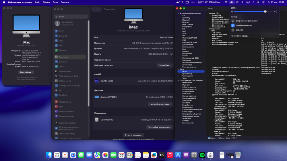Launch Photos from the Dock
Image resolution: width=287 pixels, height=161 pixels.
click(105, 155)
